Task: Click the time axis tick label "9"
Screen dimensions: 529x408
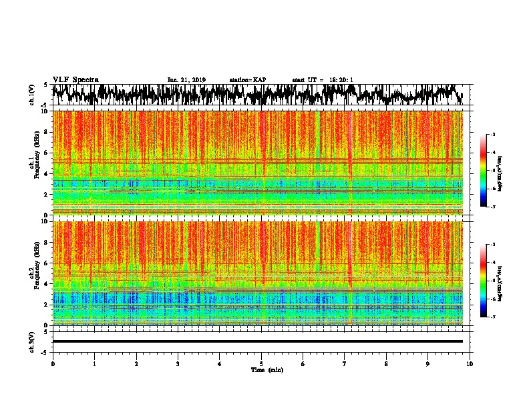Action: 427,364
